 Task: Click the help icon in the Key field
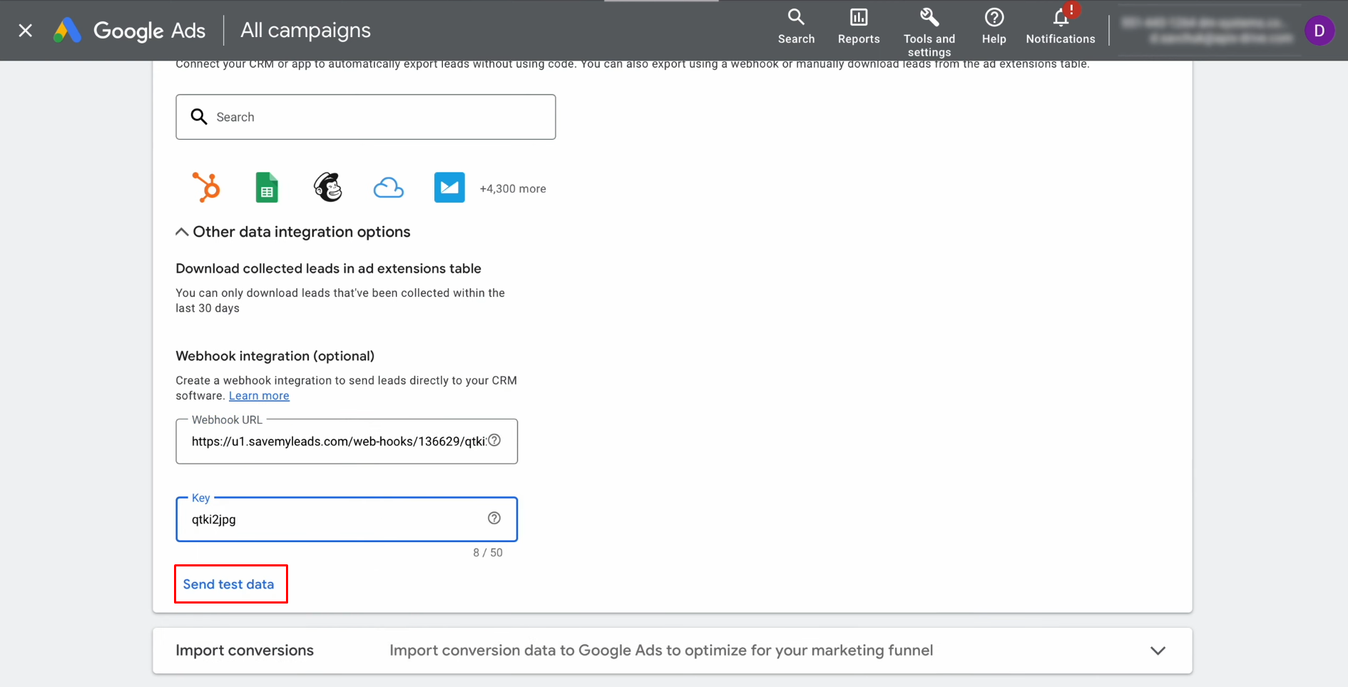(x=494, y=518)
